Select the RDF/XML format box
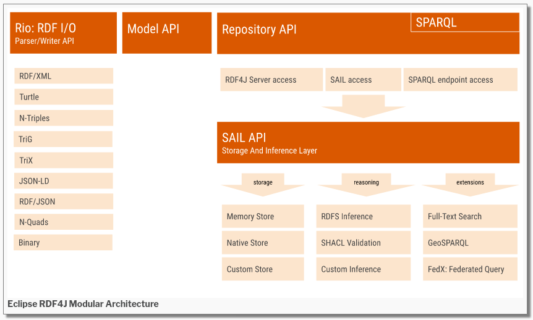Viewport: 533px width, 320px height. pos(63,76)
